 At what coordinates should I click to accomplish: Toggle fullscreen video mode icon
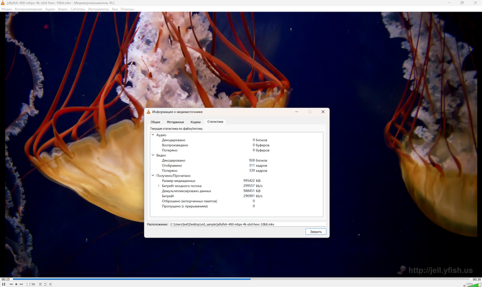pos(28,284)
